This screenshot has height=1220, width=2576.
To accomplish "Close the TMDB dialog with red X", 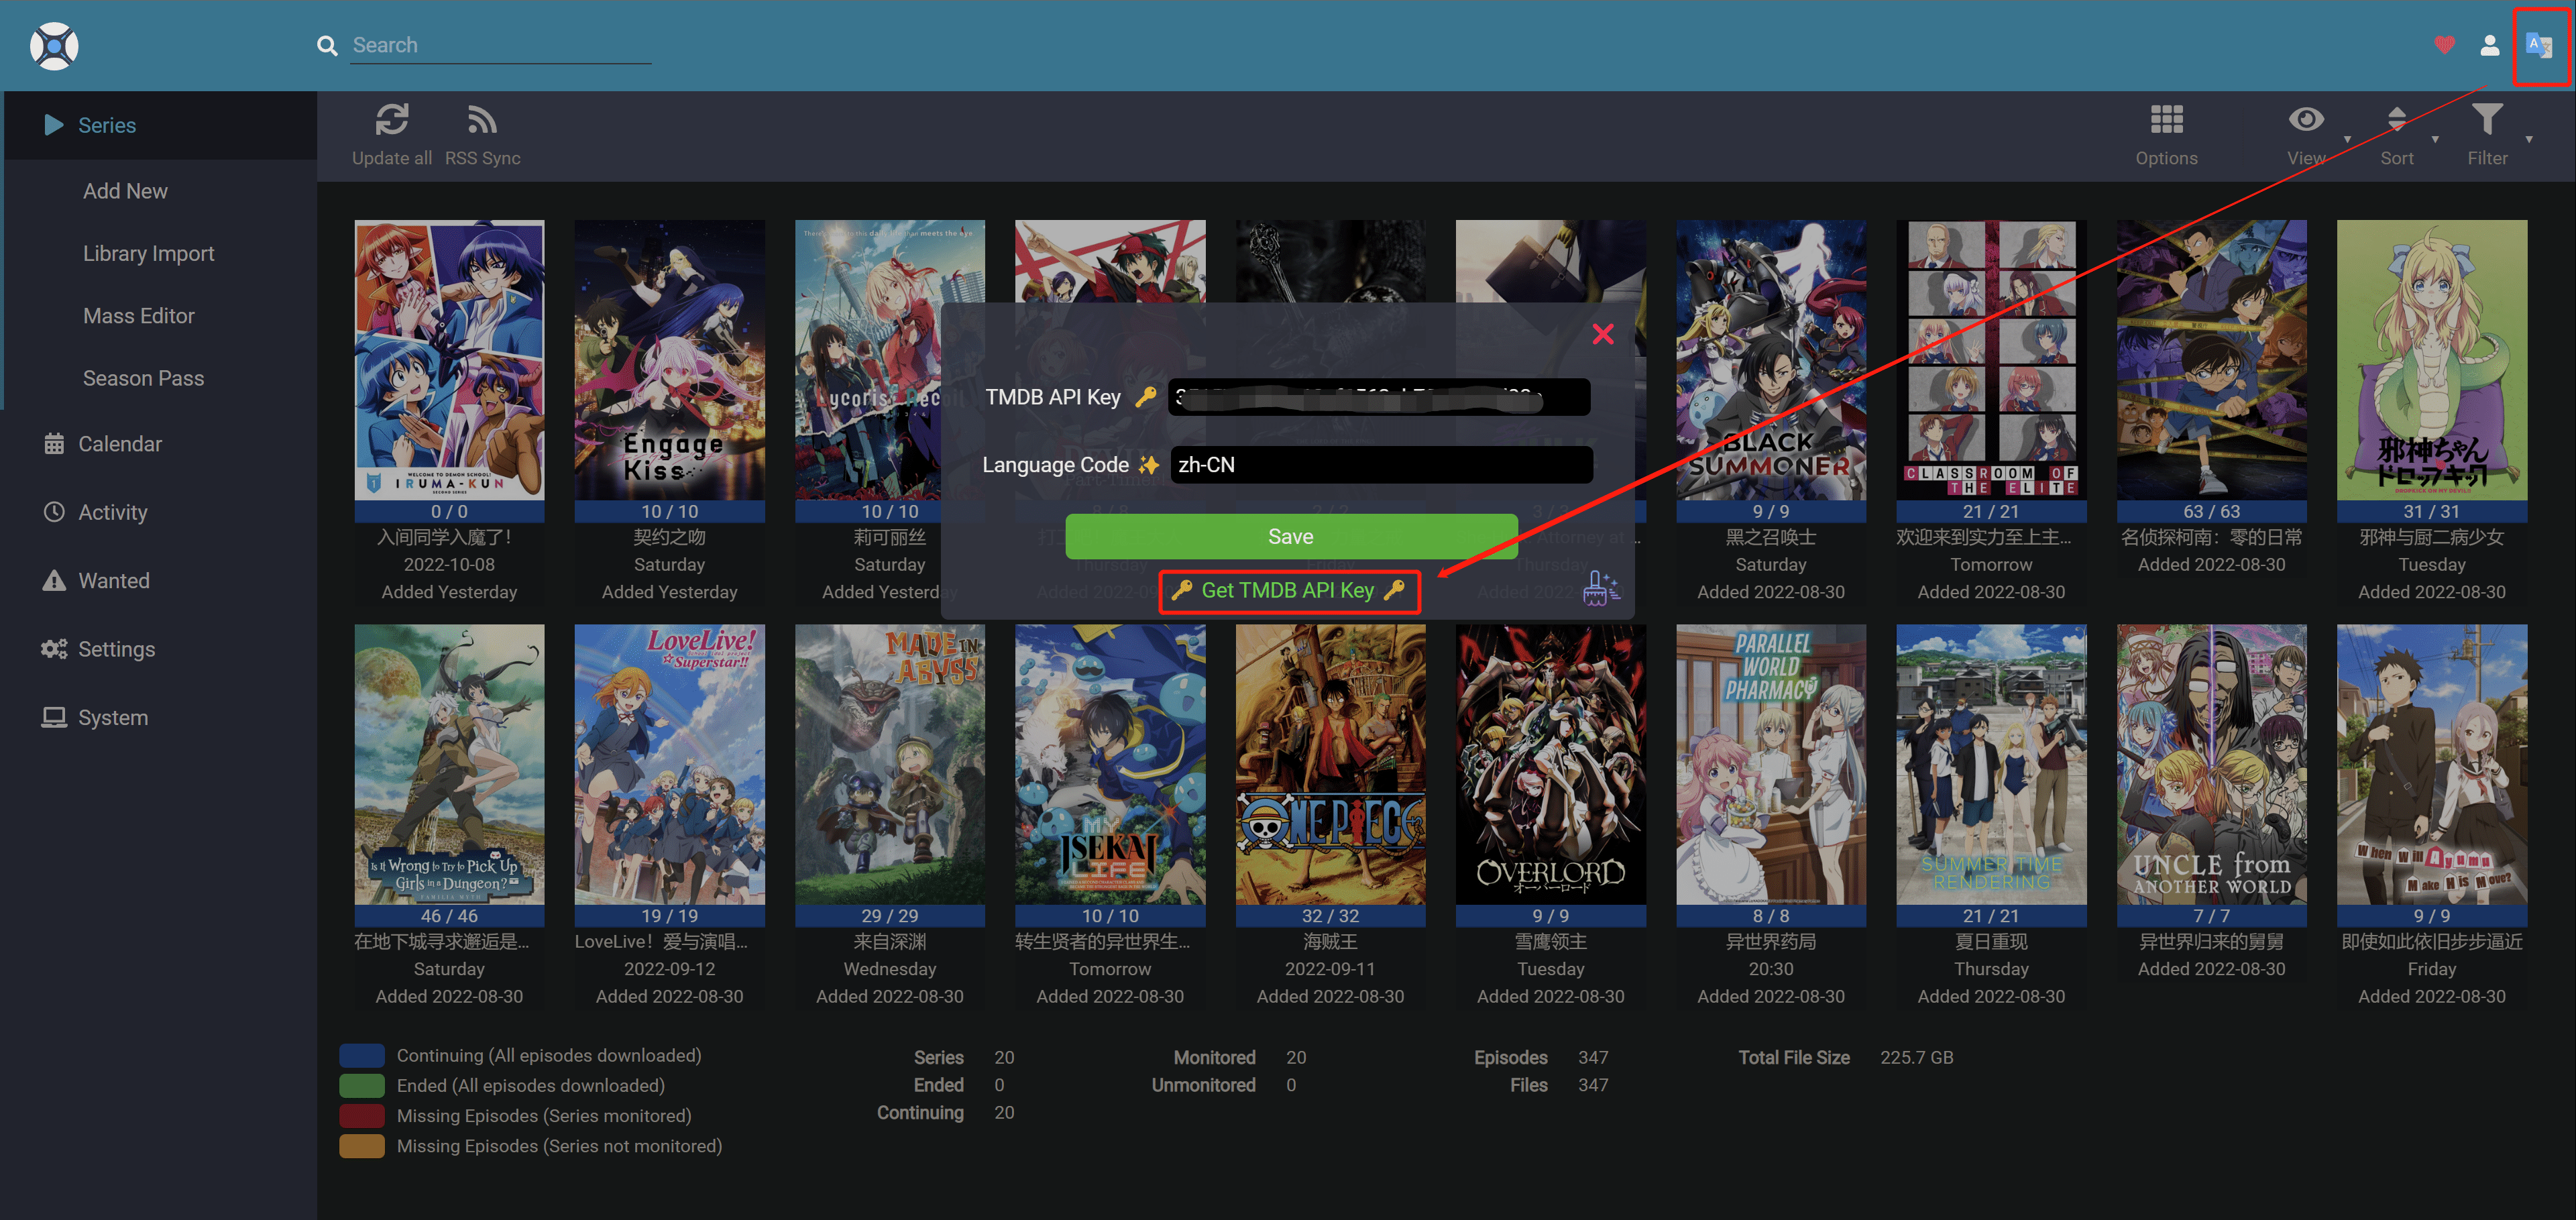I will (x=1603, y=334).
